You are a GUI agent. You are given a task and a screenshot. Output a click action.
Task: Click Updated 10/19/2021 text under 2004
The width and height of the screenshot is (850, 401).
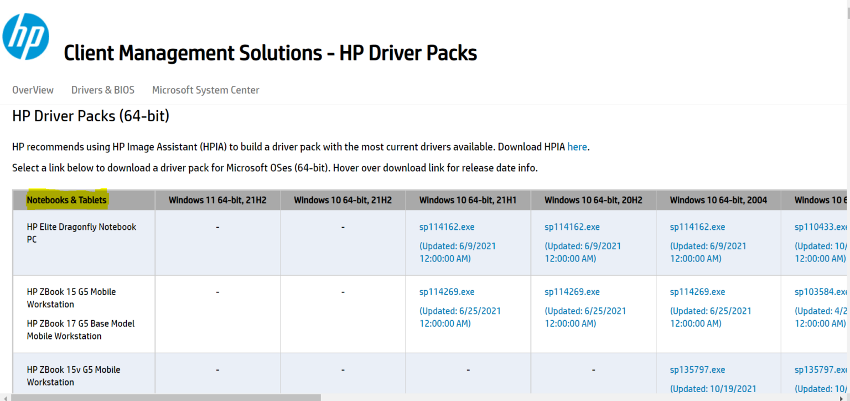713,389
